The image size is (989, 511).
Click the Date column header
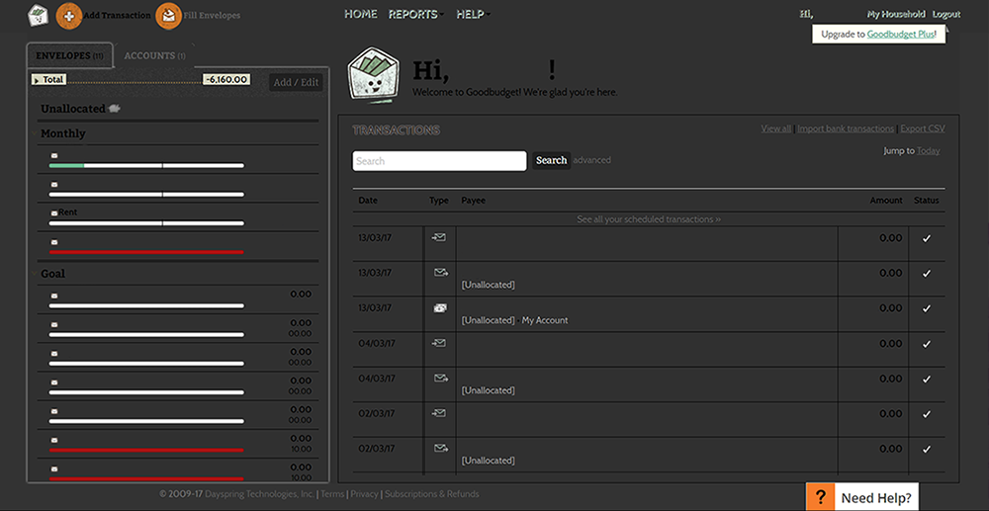click(368, 201)
